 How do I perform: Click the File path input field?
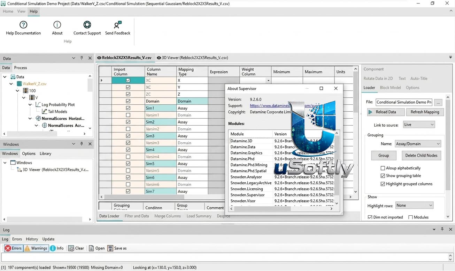(404, 102)
